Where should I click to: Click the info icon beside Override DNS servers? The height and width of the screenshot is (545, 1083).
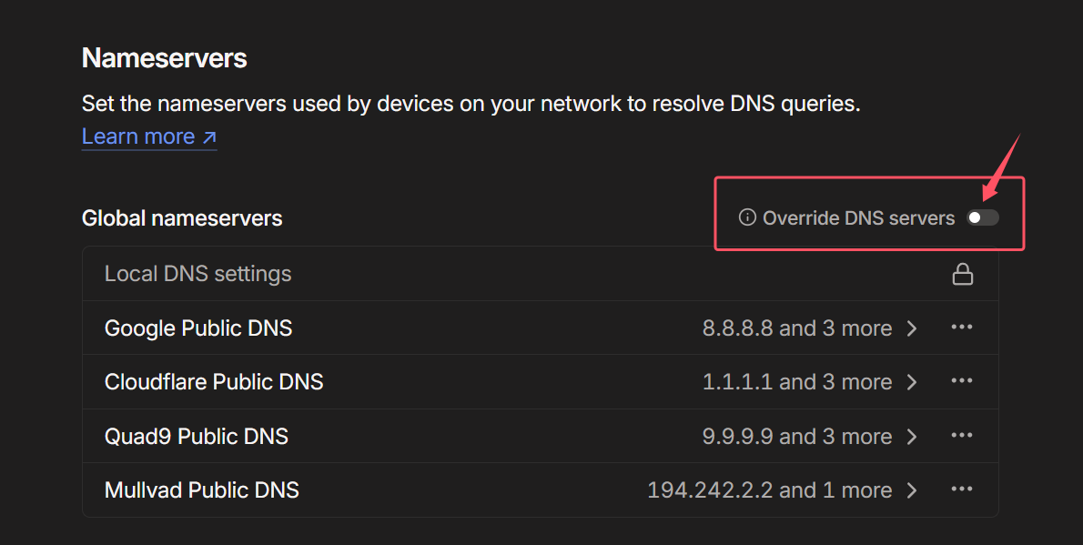click(747, 217)
